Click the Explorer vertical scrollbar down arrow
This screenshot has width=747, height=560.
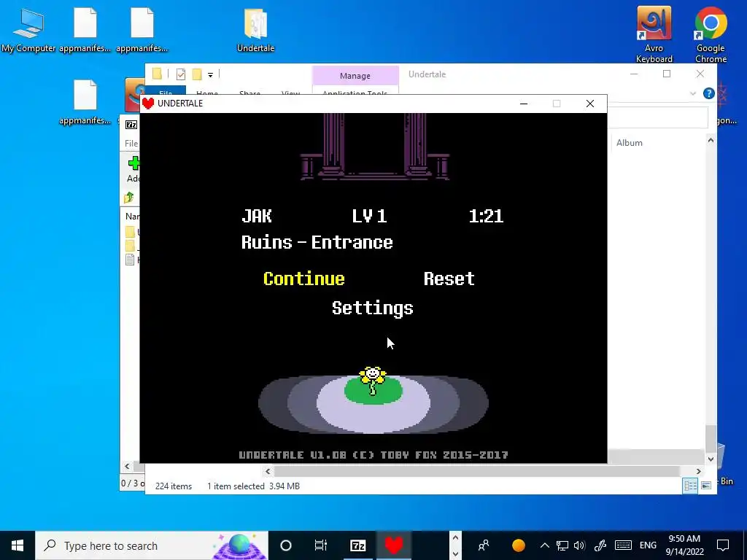click(711, 459)
